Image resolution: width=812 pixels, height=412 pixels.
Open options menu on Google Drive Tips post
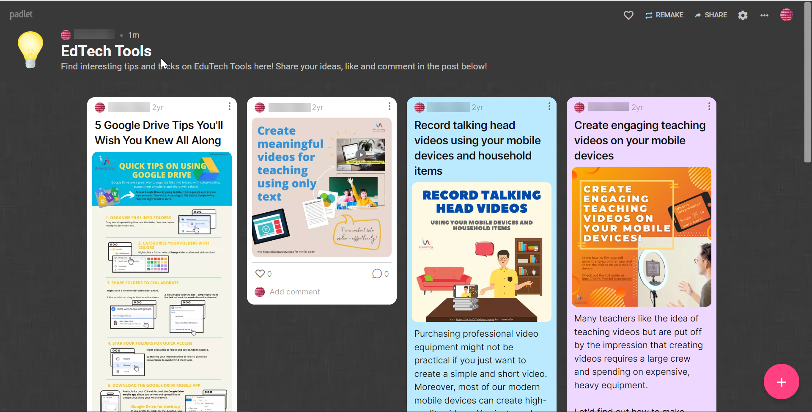(x=230, y=106)
